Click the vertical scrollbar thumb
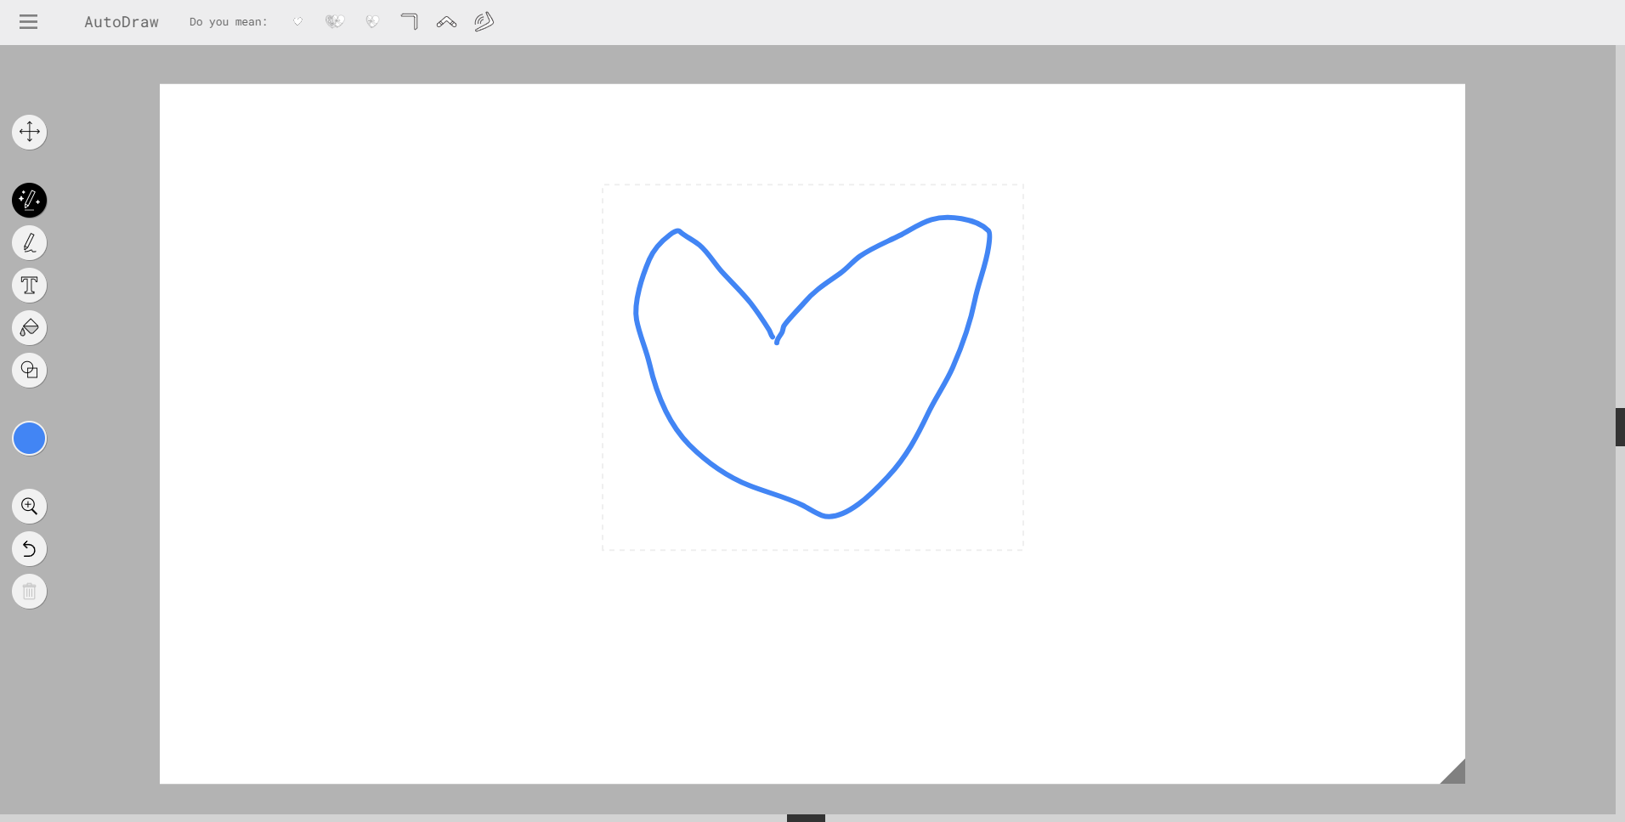The image size is (1625, 822). 1620,427
